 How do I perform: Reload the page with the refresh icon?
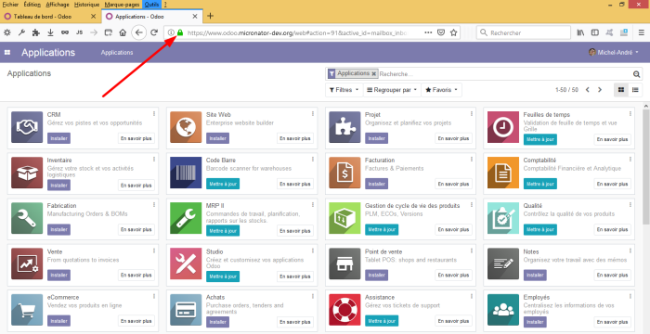point(154,32)
